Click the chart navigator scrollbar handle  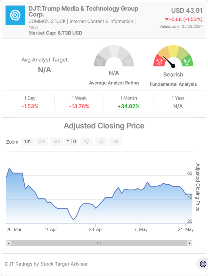(x=99, y=243)
